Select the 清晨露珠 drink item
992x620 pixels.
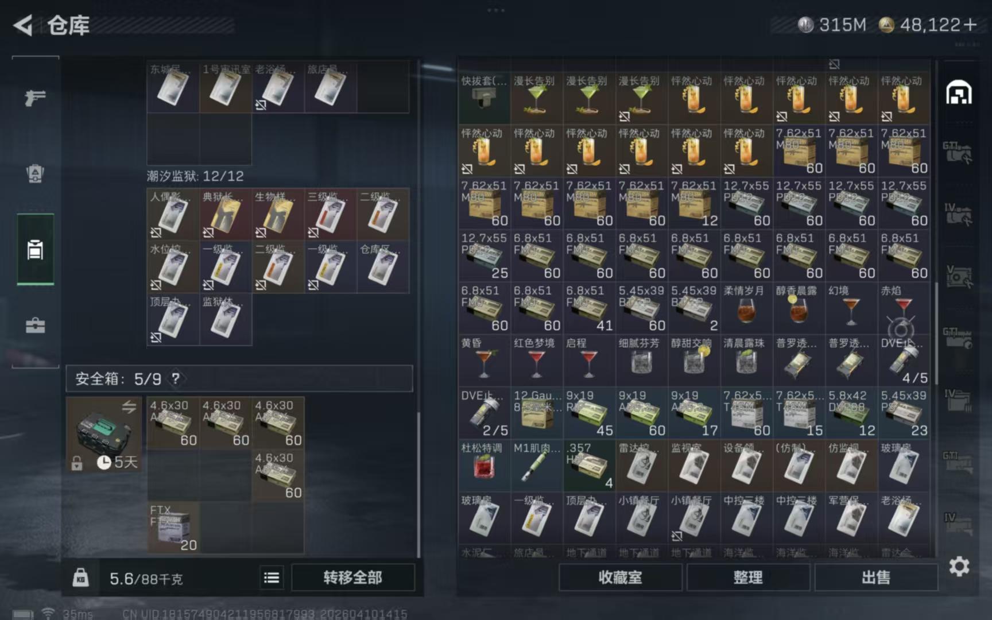(746, 361)
